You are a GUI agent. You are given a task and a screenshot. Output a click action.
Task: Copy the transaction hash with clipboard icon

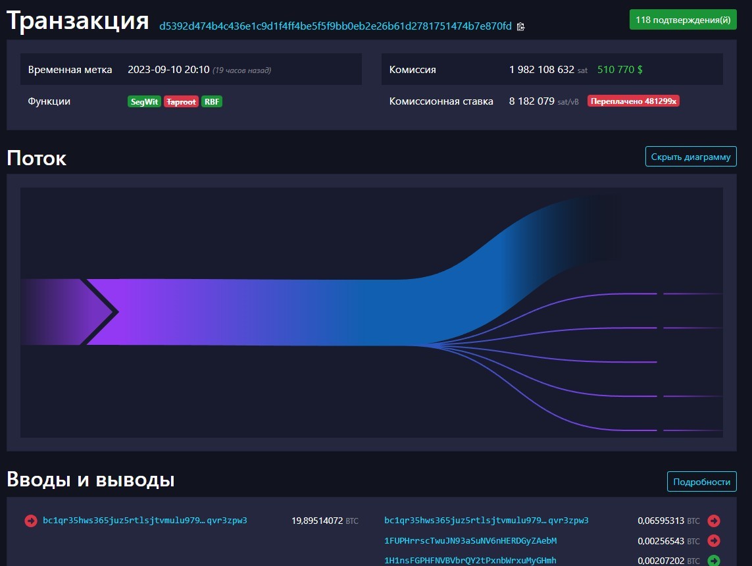521,27
